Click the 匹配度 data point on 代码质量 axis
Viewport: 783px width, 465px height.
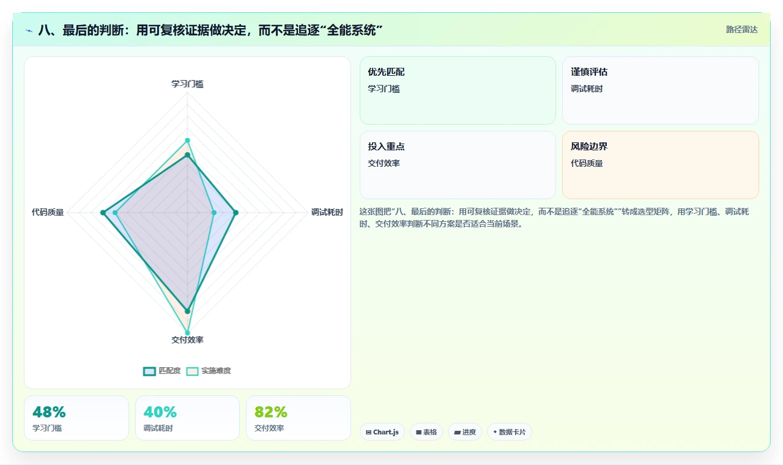(103, 213)
